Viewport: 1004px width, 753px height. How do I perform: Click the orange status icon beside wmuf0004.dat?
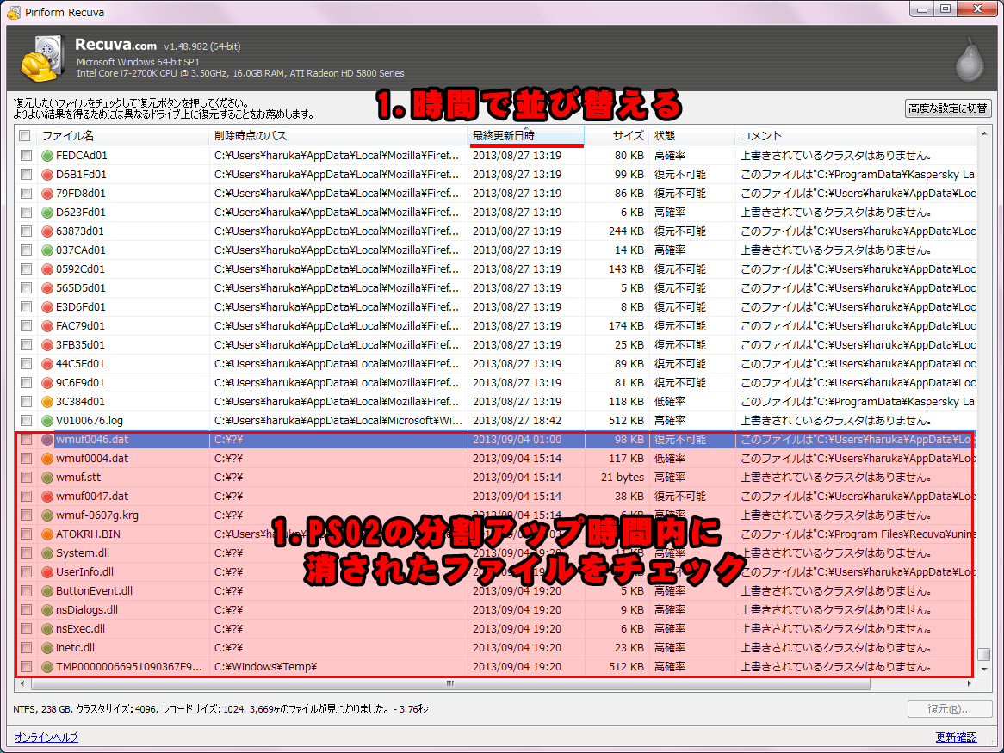coord(46,459)
